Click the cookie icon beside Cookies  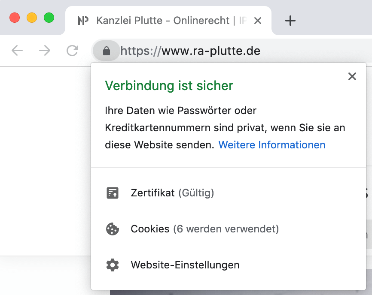pyautogui.click(x=113, y=229)
